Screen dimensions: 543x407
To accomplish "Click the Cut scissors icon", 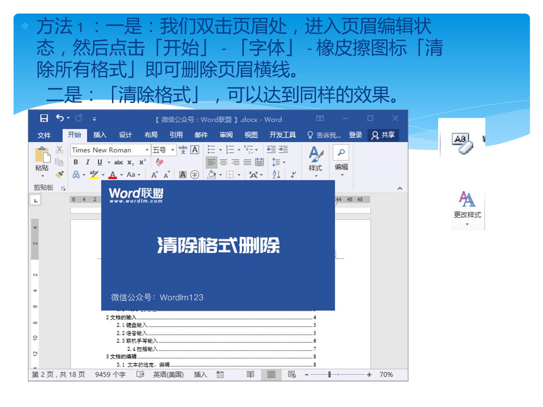I will (x=59, y=150).
